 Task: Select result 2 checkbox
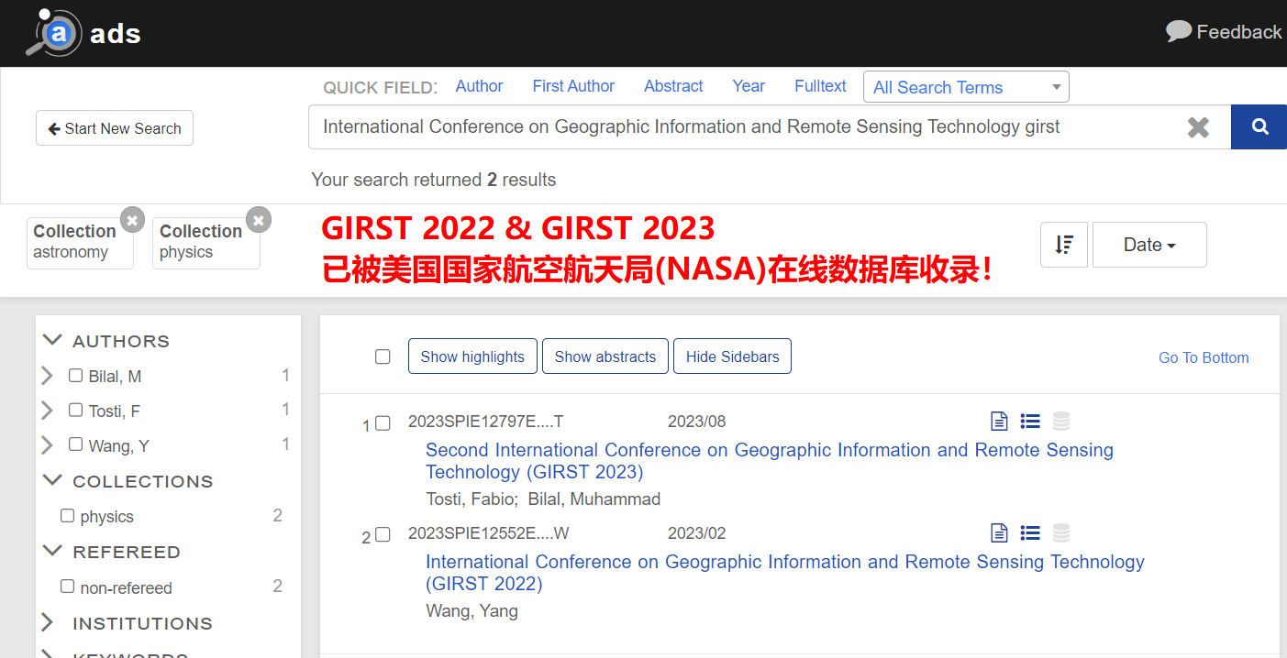(x=383, y=534)
